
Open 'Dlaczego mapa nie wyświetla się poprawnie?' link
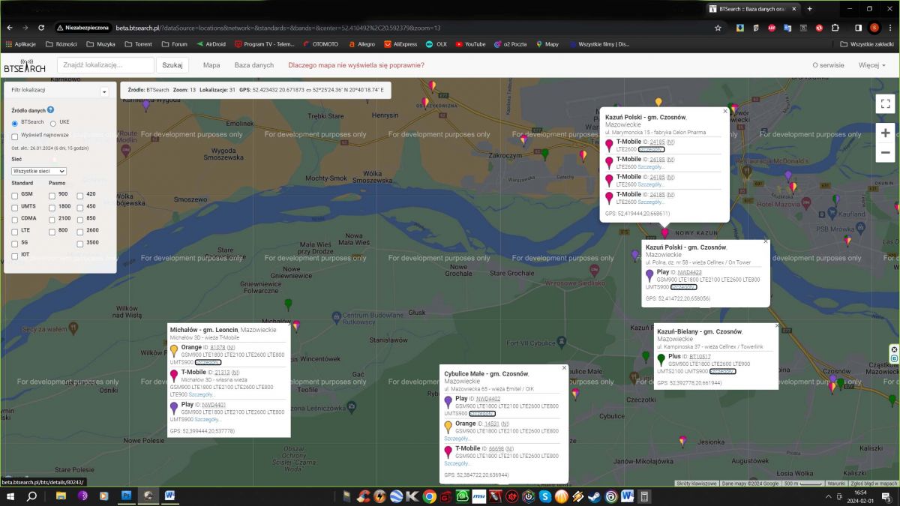tap(356, 65)
